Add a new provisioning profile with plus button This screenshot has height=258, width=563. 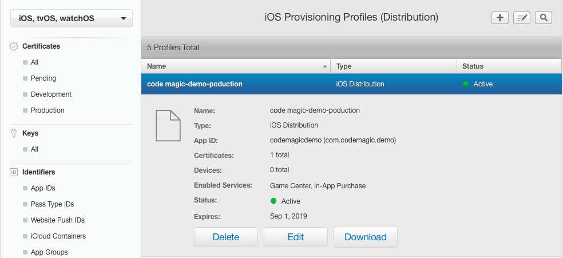(500, 18)
